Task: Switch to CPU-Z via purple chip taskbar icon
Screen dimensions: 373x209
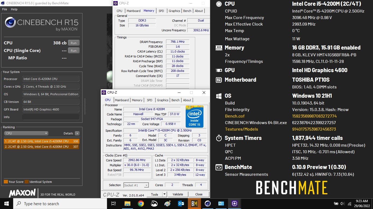Action: click(234, 204)
